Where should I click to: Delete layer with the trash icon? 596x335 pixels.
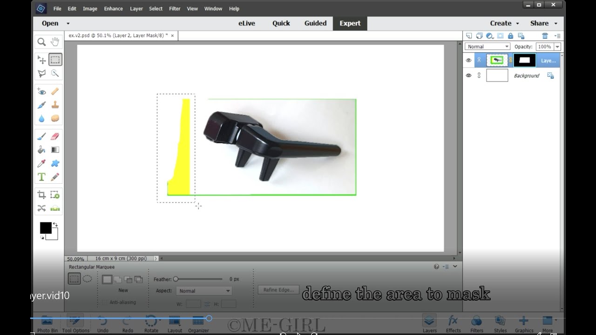545,36
